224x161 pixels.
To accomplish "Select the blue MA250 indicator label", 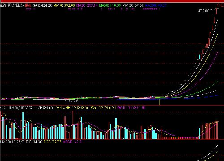I will click(x=156, y=5).
